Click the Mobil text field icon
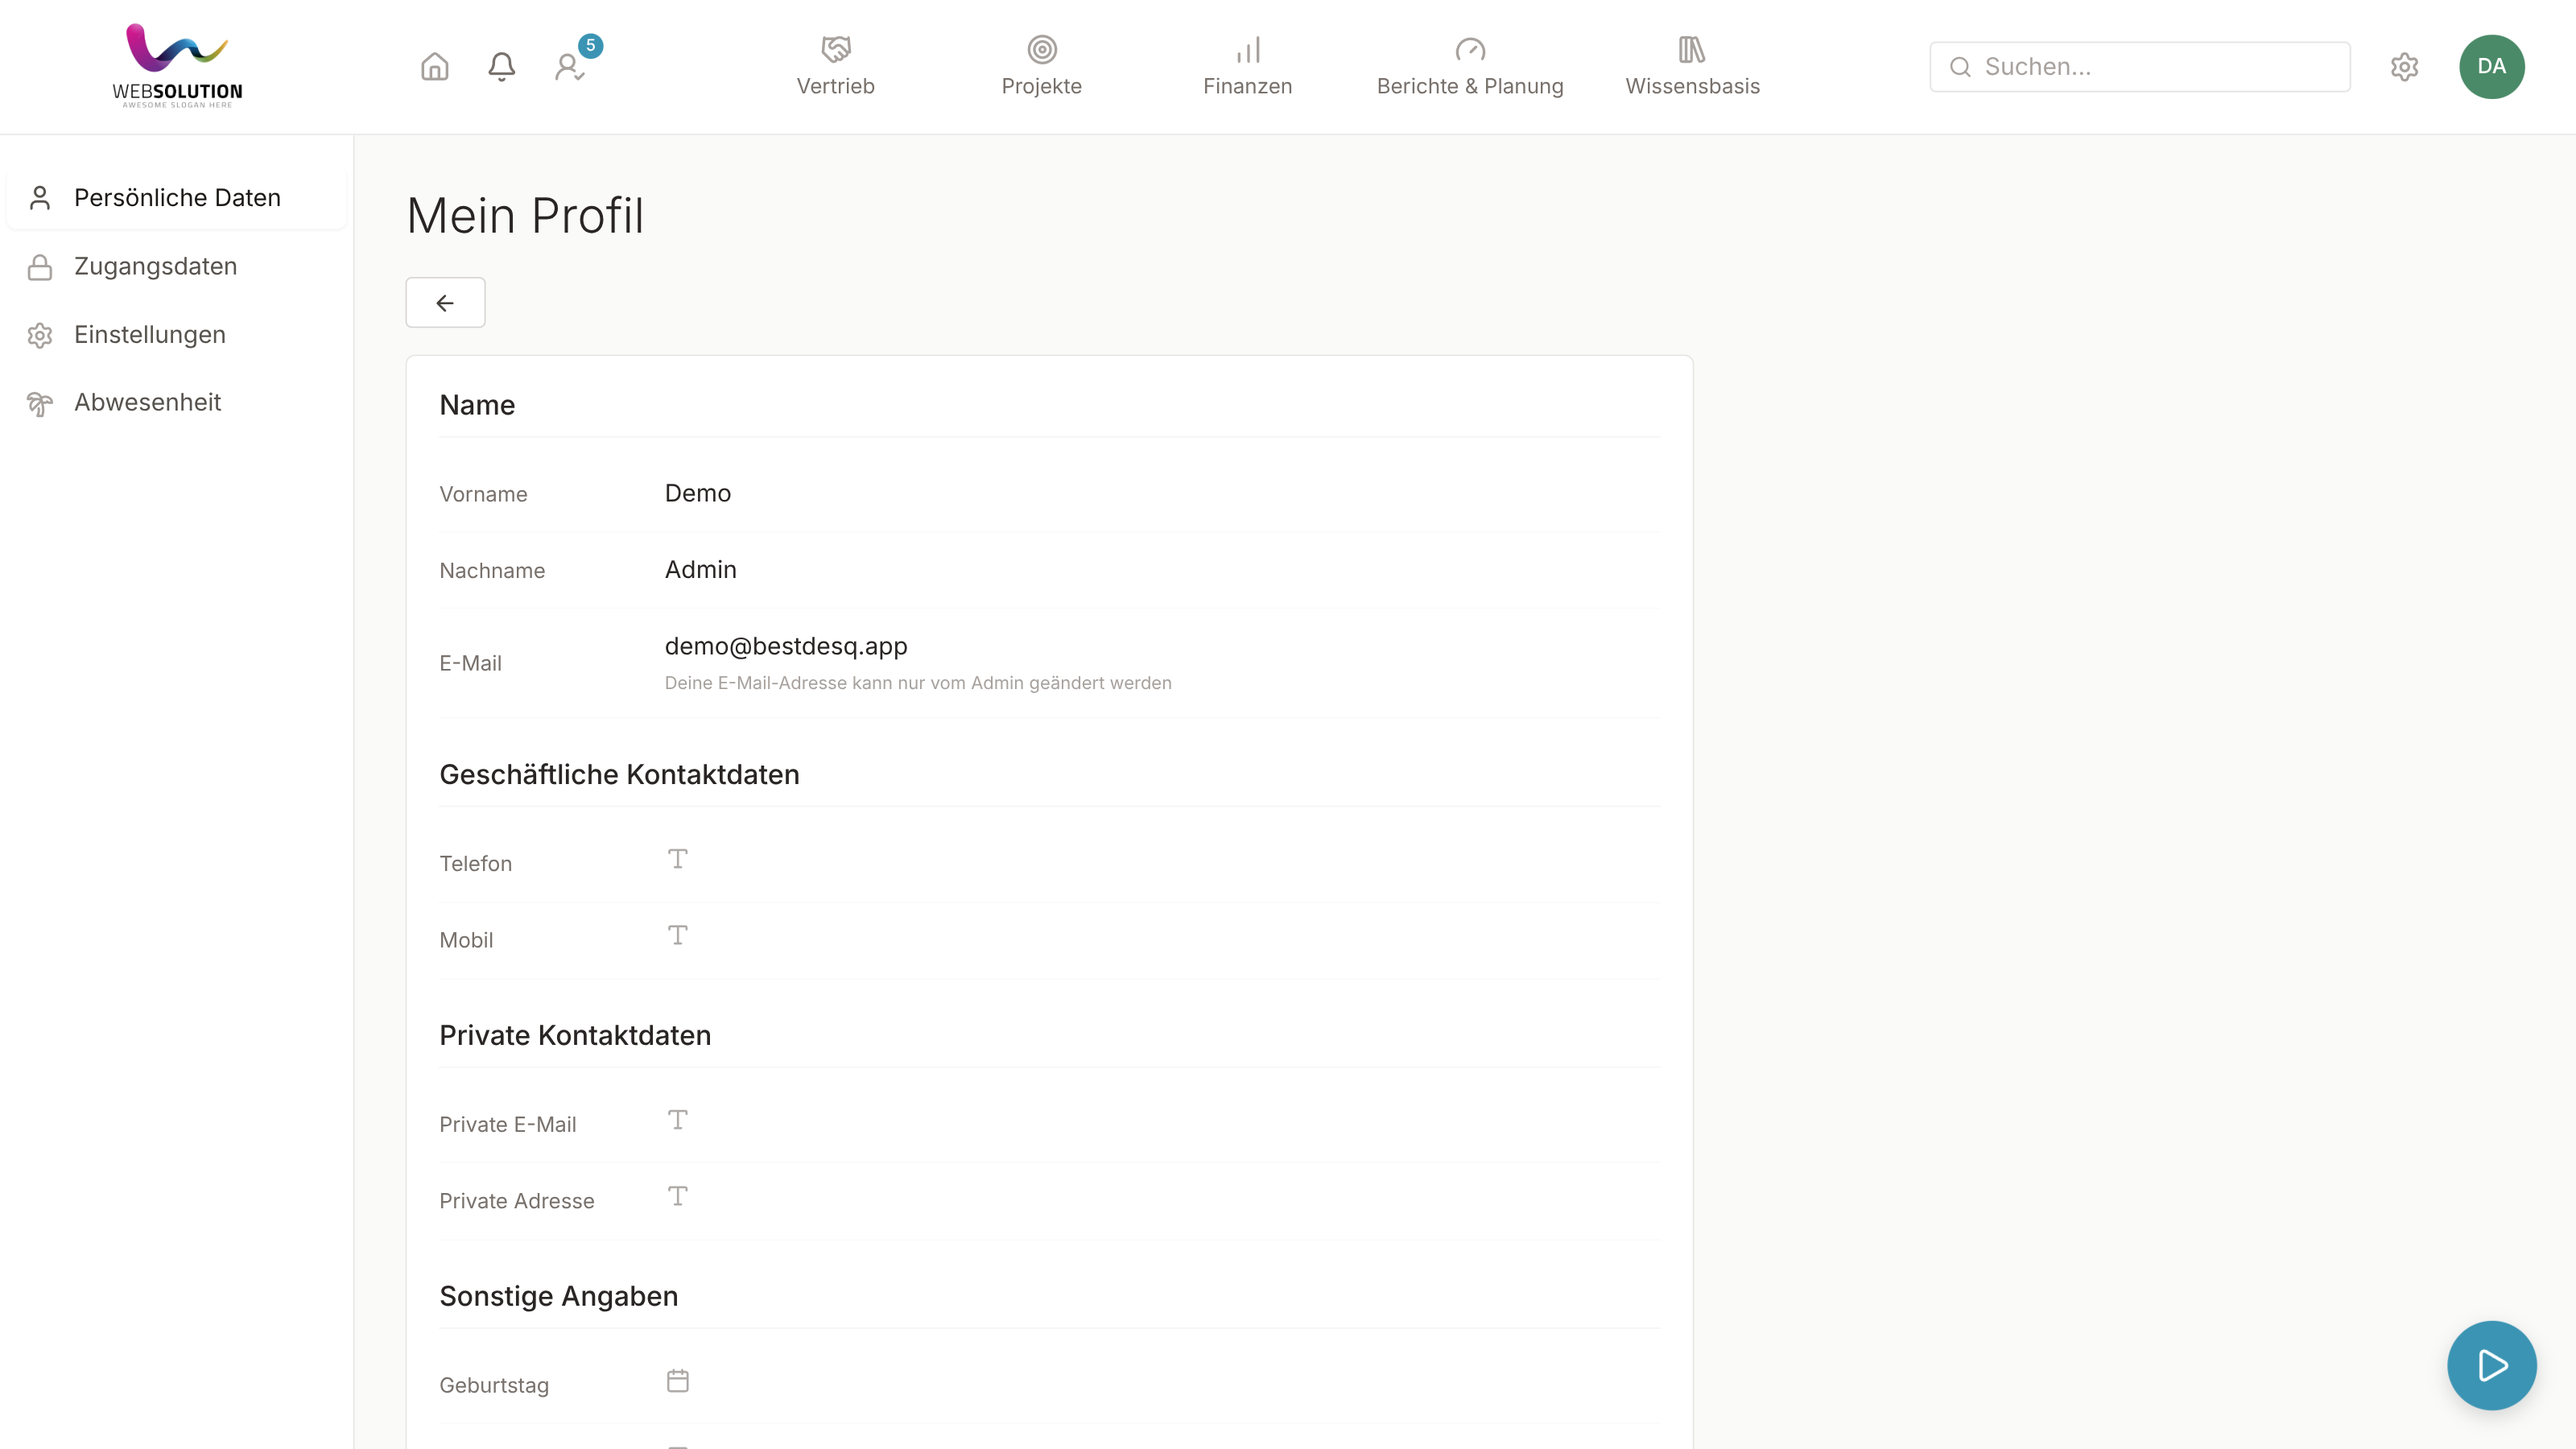The height and width of the screenshot is (1449, 2576). click(x=678, y=935)
